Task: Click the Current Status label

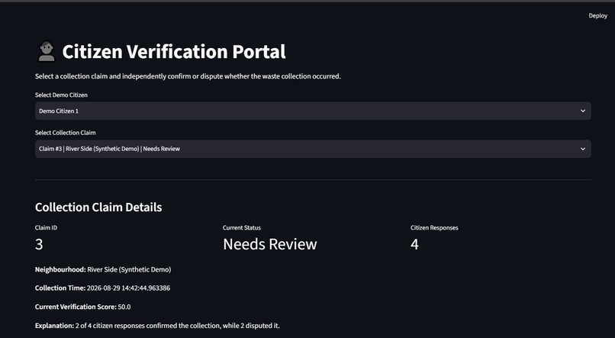Action: click(x=242, y=228)
